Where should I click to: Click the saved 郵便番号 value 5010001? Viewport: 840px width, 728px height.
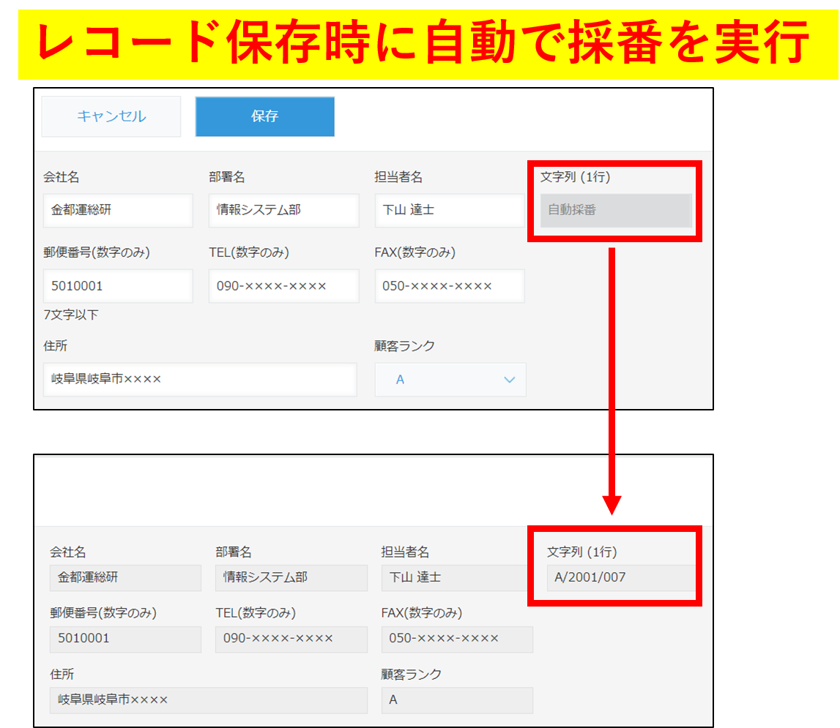[x=125, y=639]
